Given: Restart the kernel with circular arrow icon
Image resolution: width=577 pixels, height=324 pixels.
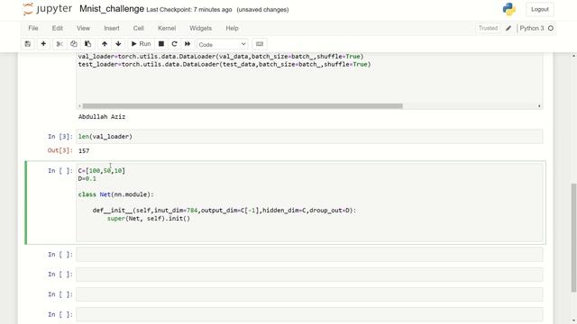Looking at the screenshot, I should (174, 44).
